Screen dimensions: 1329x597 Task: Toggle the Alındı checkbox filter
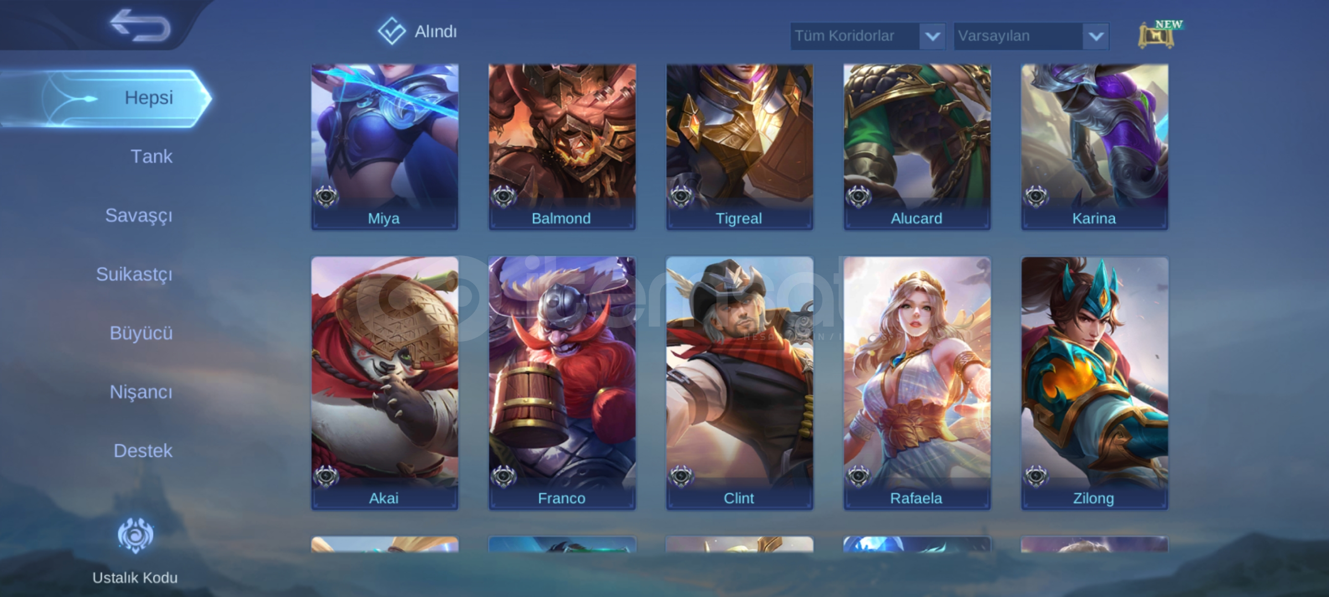[x=391, y=31]
